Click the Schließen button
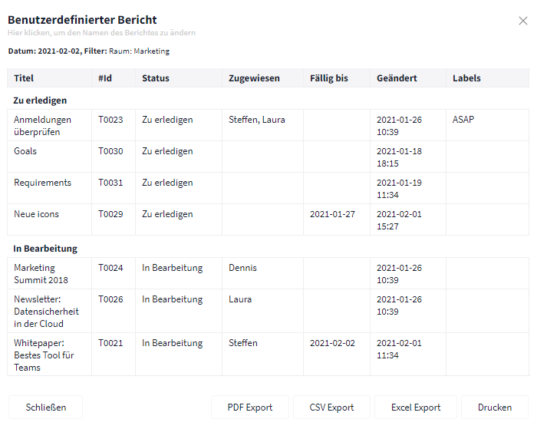The height and width of the screenshot is (429, 537). coord(45,407)
